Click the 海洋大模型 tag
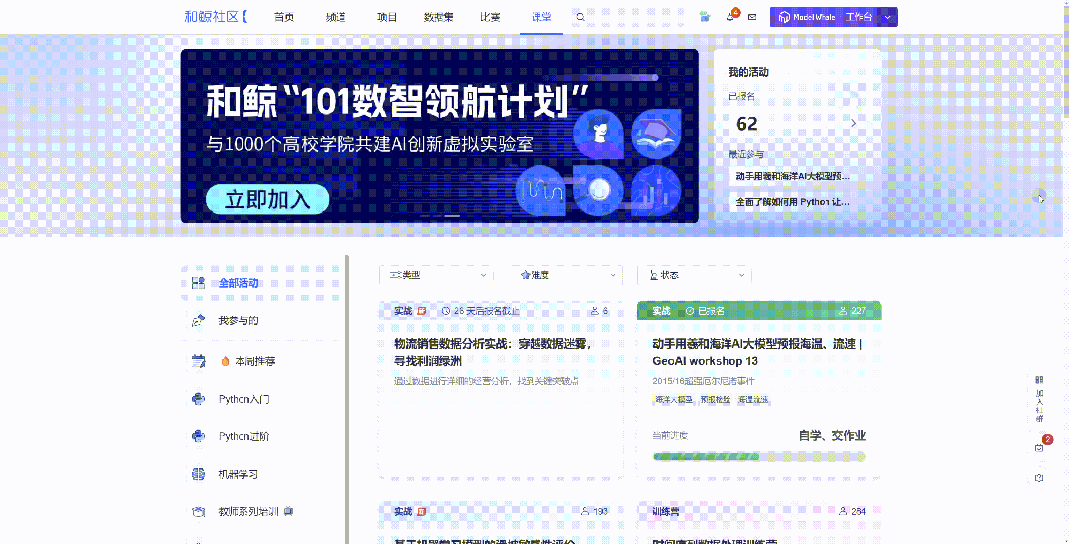The height and width of the screenshot is (544, 1069). tap(674, 399)
